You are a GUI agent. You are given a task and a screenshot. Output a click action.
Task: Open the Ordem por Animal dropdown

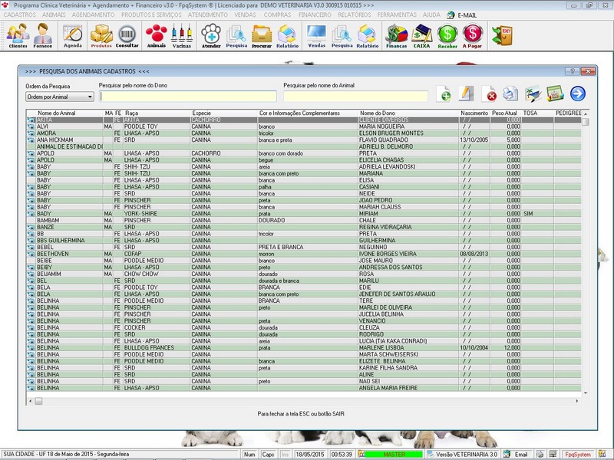[60, 97]
